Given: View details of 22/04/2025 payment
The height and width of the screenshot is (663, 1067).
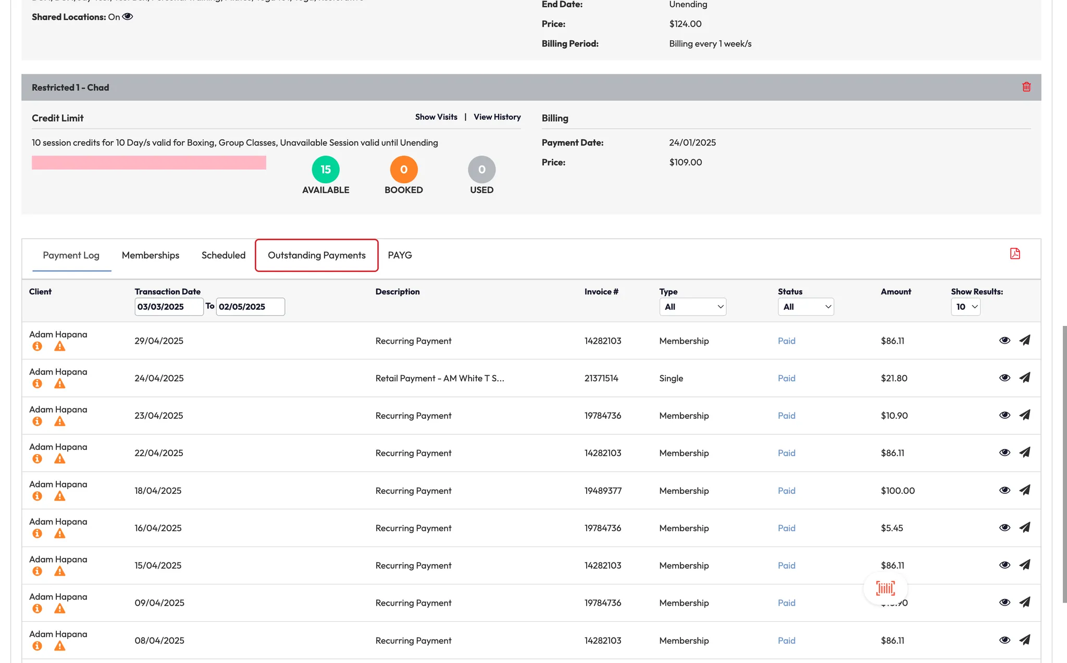Looking at the screenshot, I should [x=1004, y=453].
